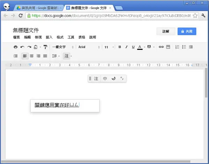Image resolution: width=209 pixels, height=164 pixels.
Task: Insert a link with chain icon
Action: (x=161, y=47)
